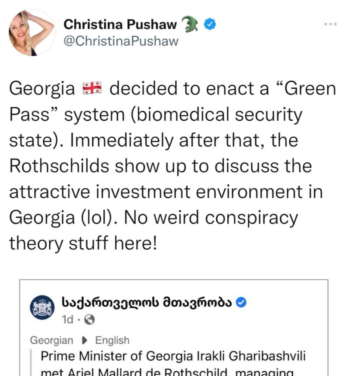Open the tweet's three-dot more options menu

pyautogui.click(x=330, y=24)
